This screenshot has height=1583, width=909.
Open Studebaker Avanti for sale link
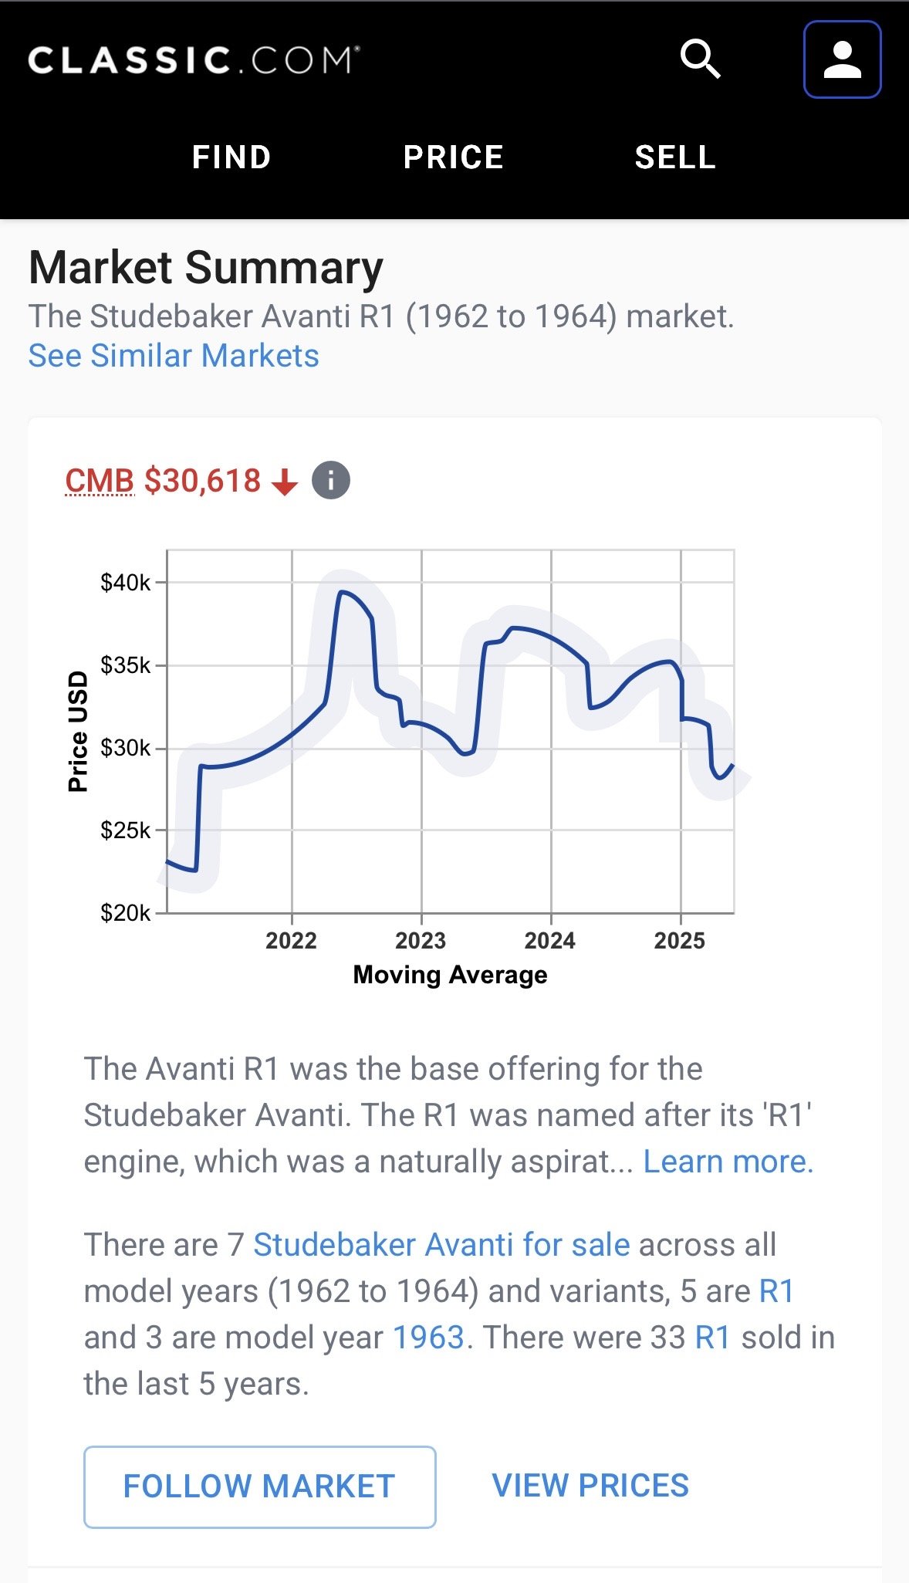click(441, 1245)
